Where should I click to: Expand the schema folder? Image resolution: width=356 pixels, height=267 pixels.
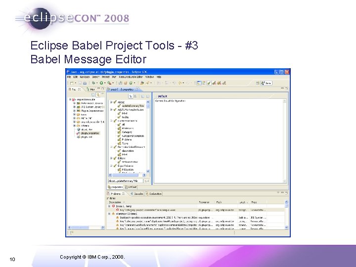tap(74, 126)
